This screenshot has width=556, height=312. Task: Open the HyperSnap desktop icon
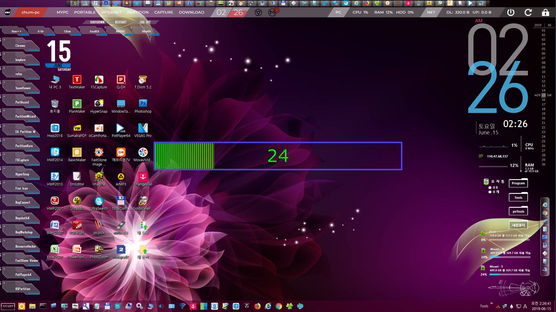(x=99, y=106)
